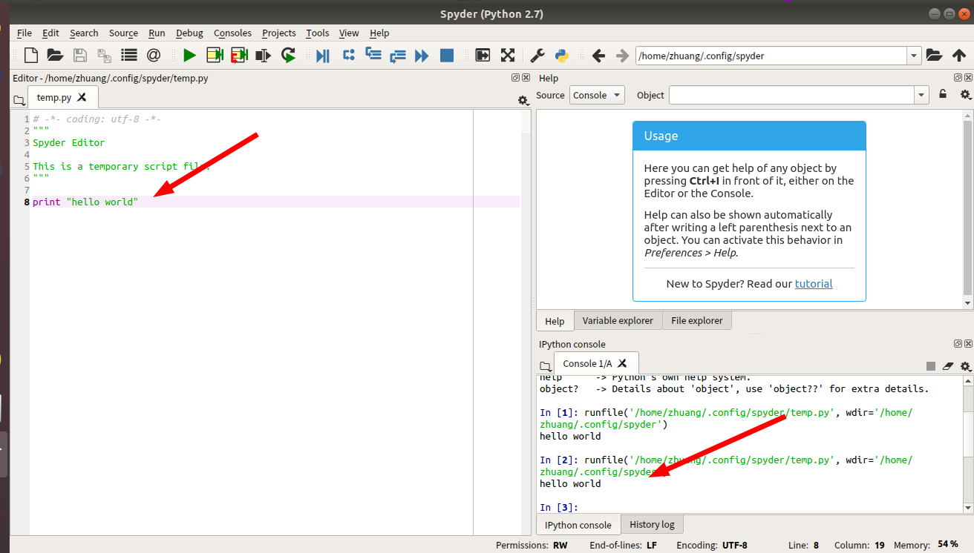Screen dimensions: 974x553
Task: Run file with the green play button
Action: tap(189, 55)
